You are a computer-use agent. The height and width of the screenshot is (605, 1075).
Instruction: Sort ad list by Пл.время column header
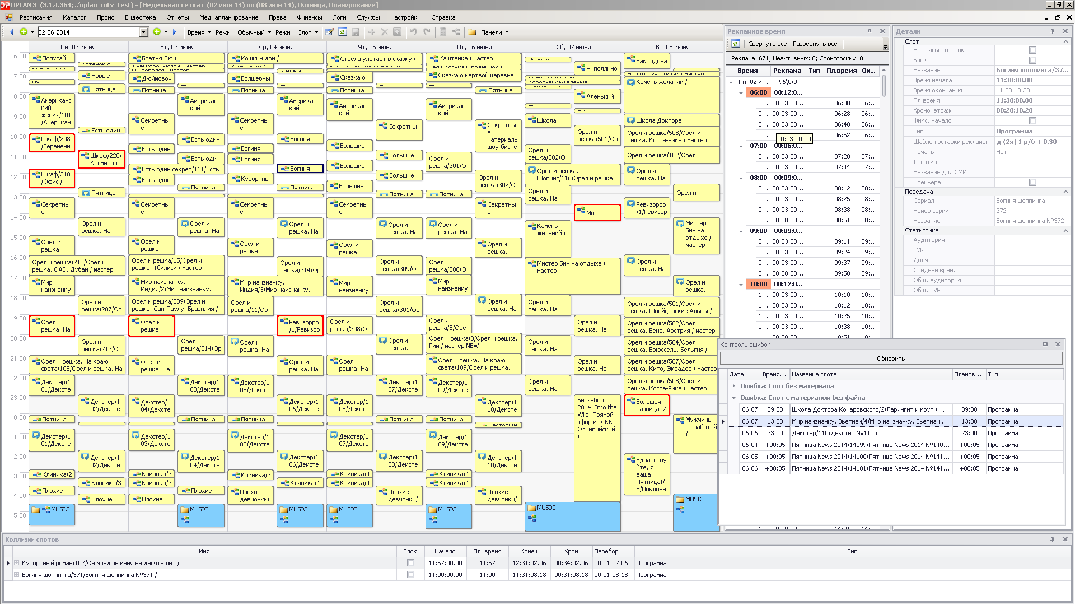[842, 71]
